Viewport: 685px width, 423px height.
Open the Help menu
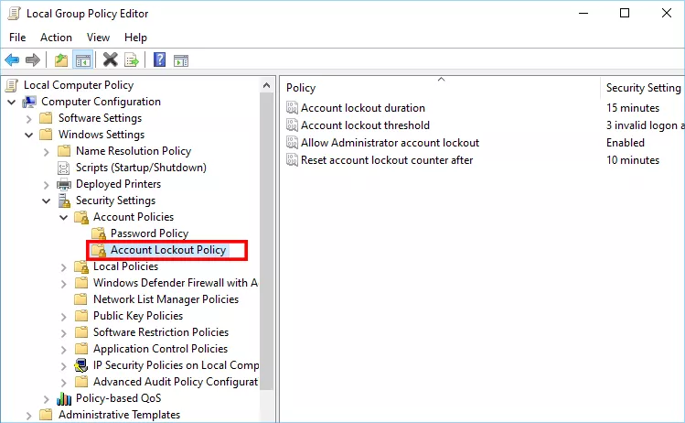click(135, 38)
